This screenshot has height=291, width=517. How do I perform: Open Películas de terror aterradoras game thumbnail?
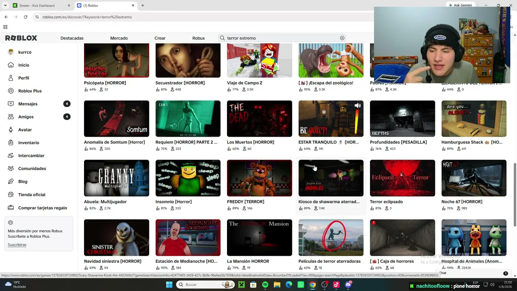[x=331, y=238]
